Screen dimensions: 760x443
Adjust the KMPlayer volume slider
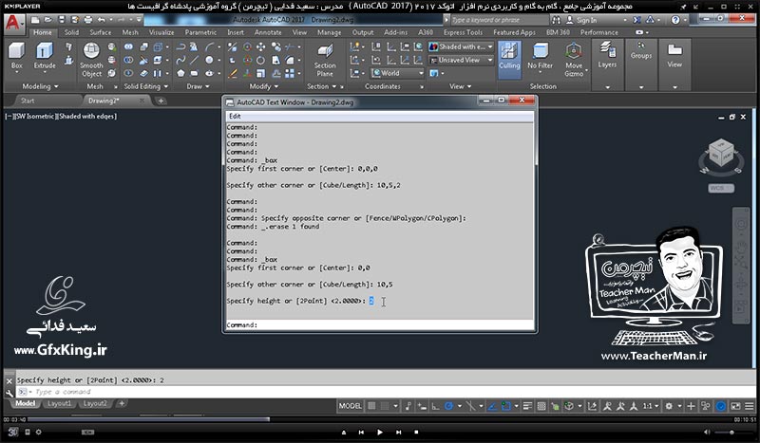tap(731, 432)
